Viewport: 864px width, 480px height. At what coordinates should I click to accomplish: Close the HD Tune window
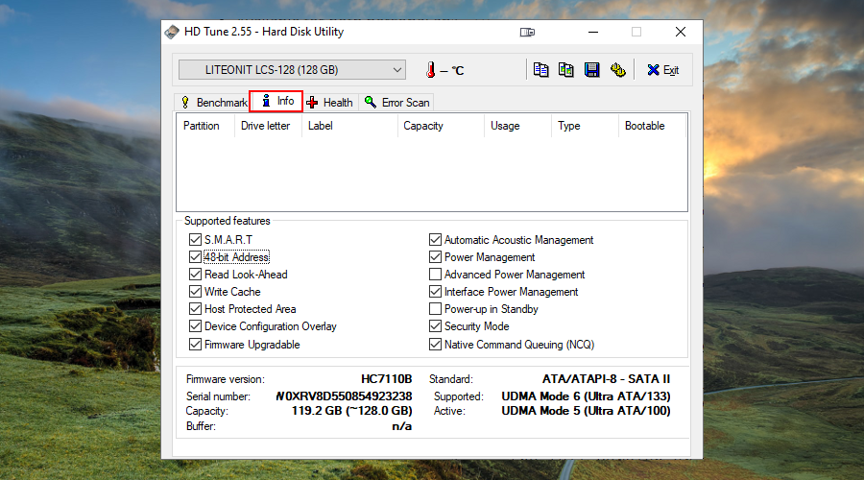[681, 32]
